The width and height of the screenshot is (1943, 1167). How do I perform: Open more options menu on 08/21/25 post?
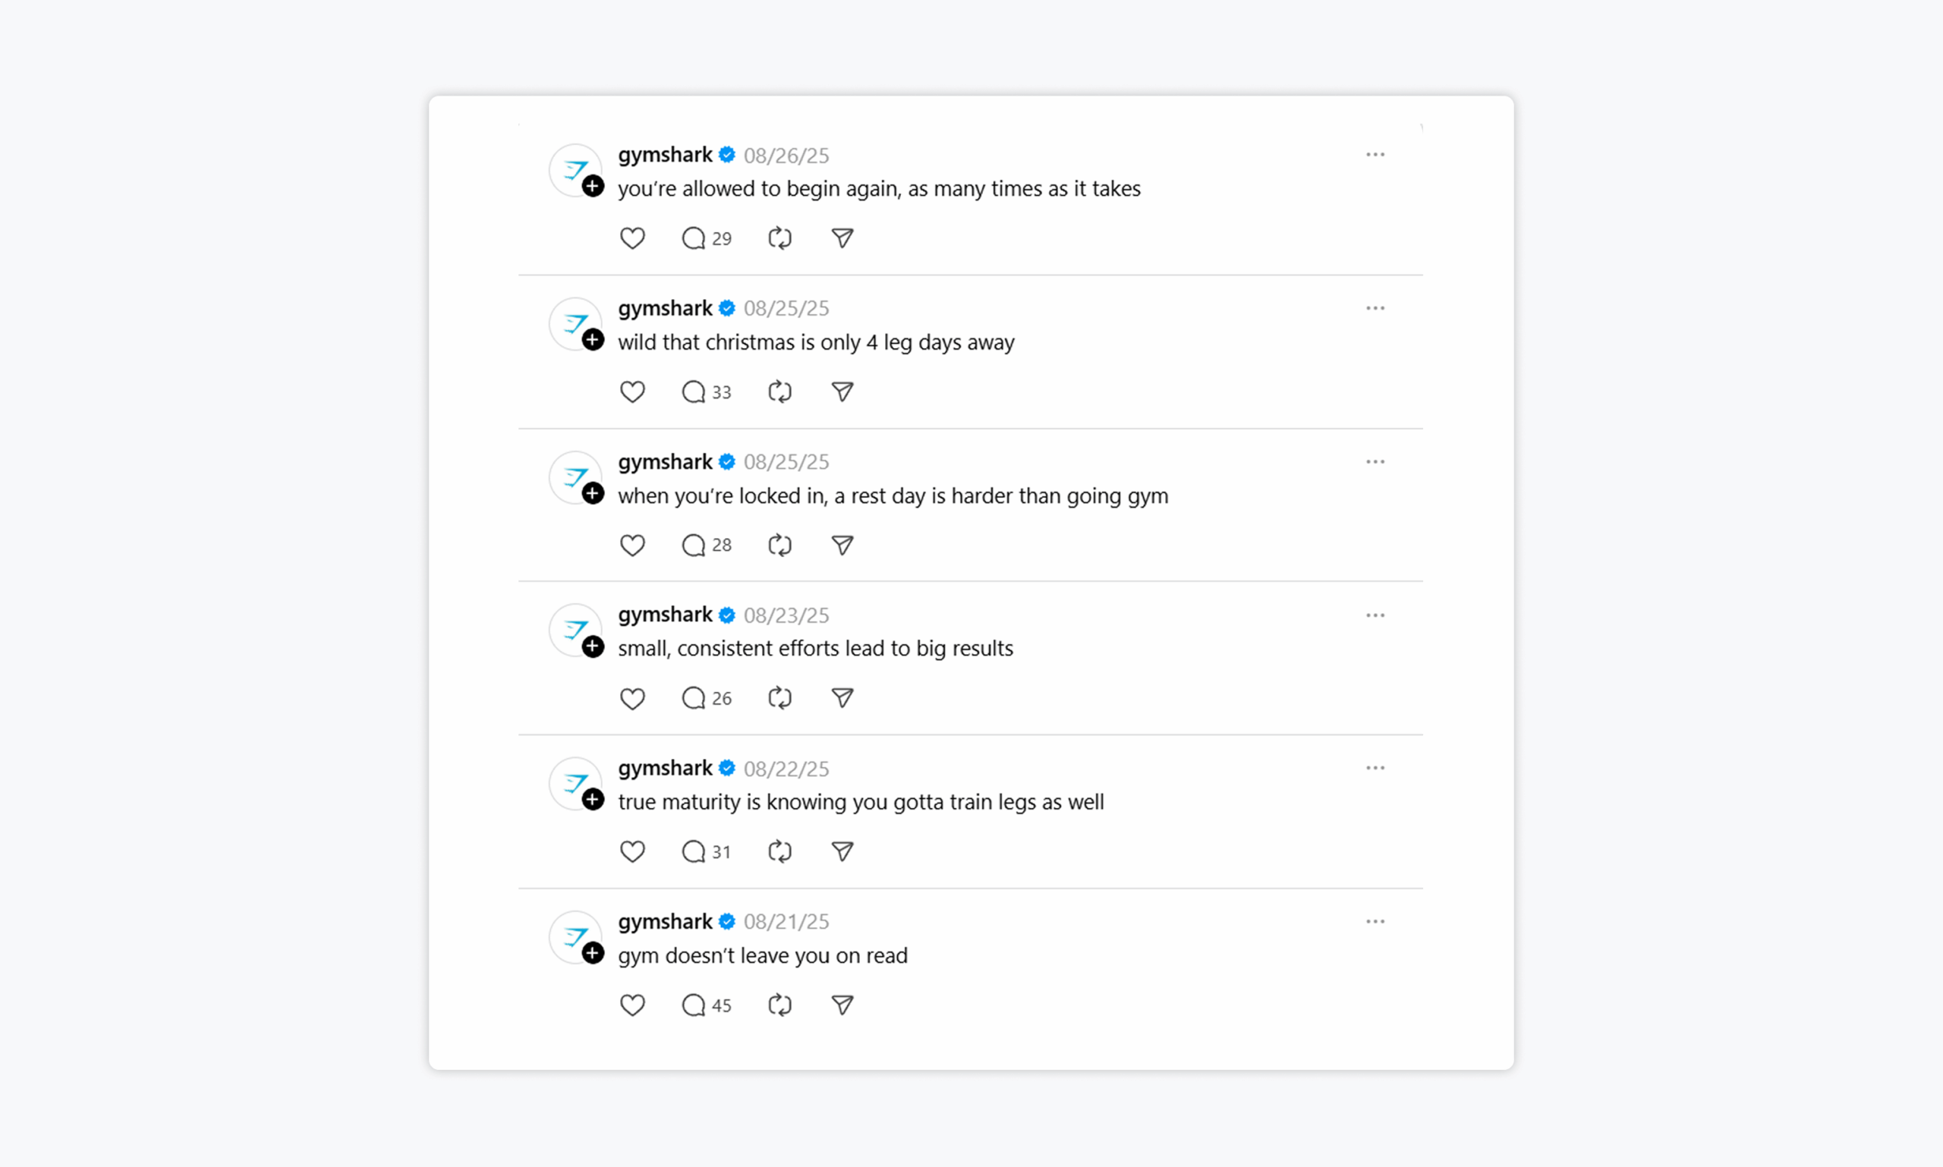click(x=1375, y=922)
